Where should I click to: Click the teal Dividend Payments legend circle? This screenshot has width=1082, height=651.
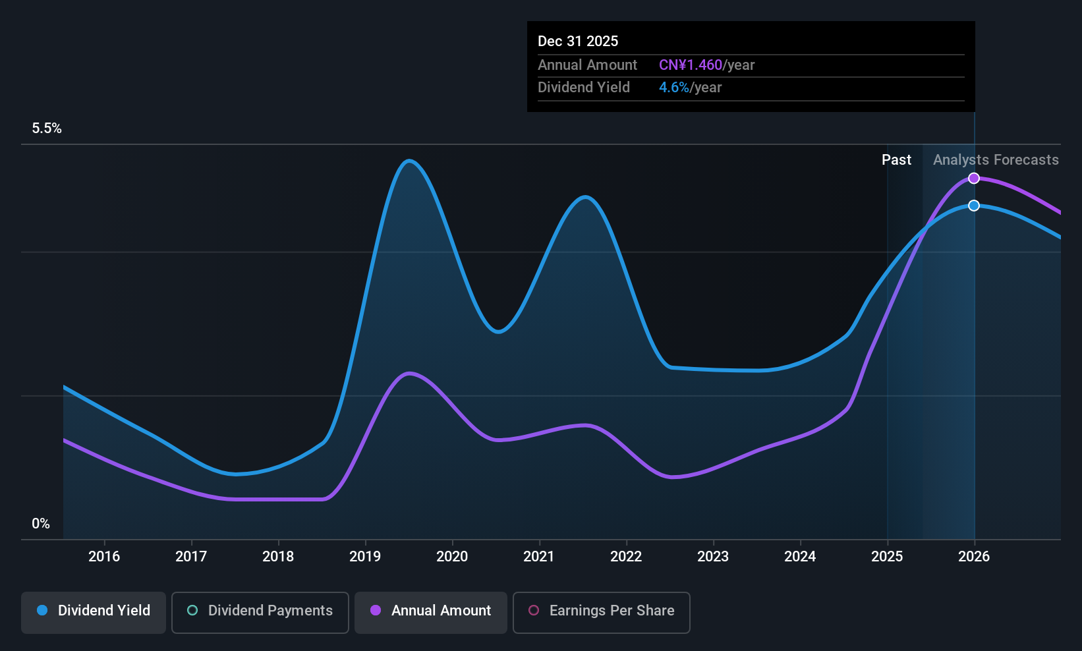(x=192, y=610)
